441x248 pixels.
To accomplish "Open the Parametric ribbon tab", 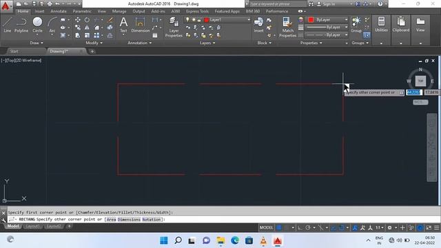I will [82, 11].
